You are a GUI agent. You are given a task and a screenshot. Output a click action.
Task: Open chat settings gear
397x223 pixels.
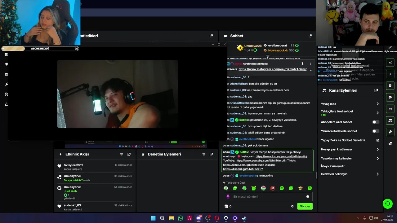[292, 206]
